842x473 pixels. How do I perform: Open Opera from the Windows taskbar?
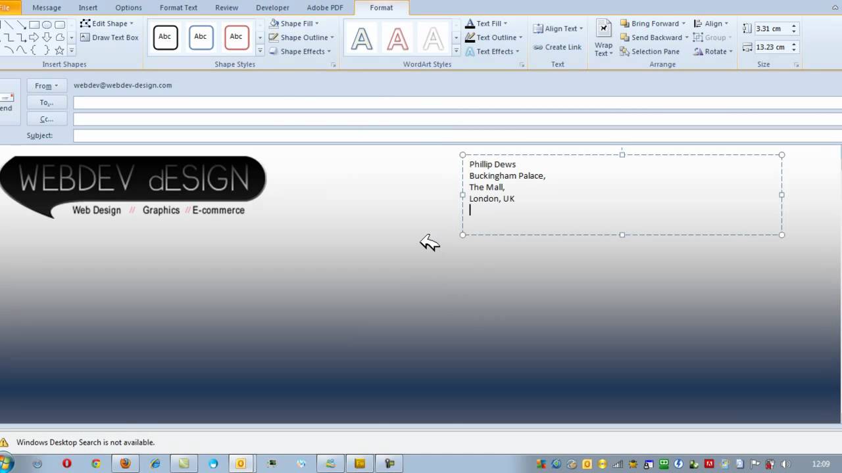click(x=66, y=463)
